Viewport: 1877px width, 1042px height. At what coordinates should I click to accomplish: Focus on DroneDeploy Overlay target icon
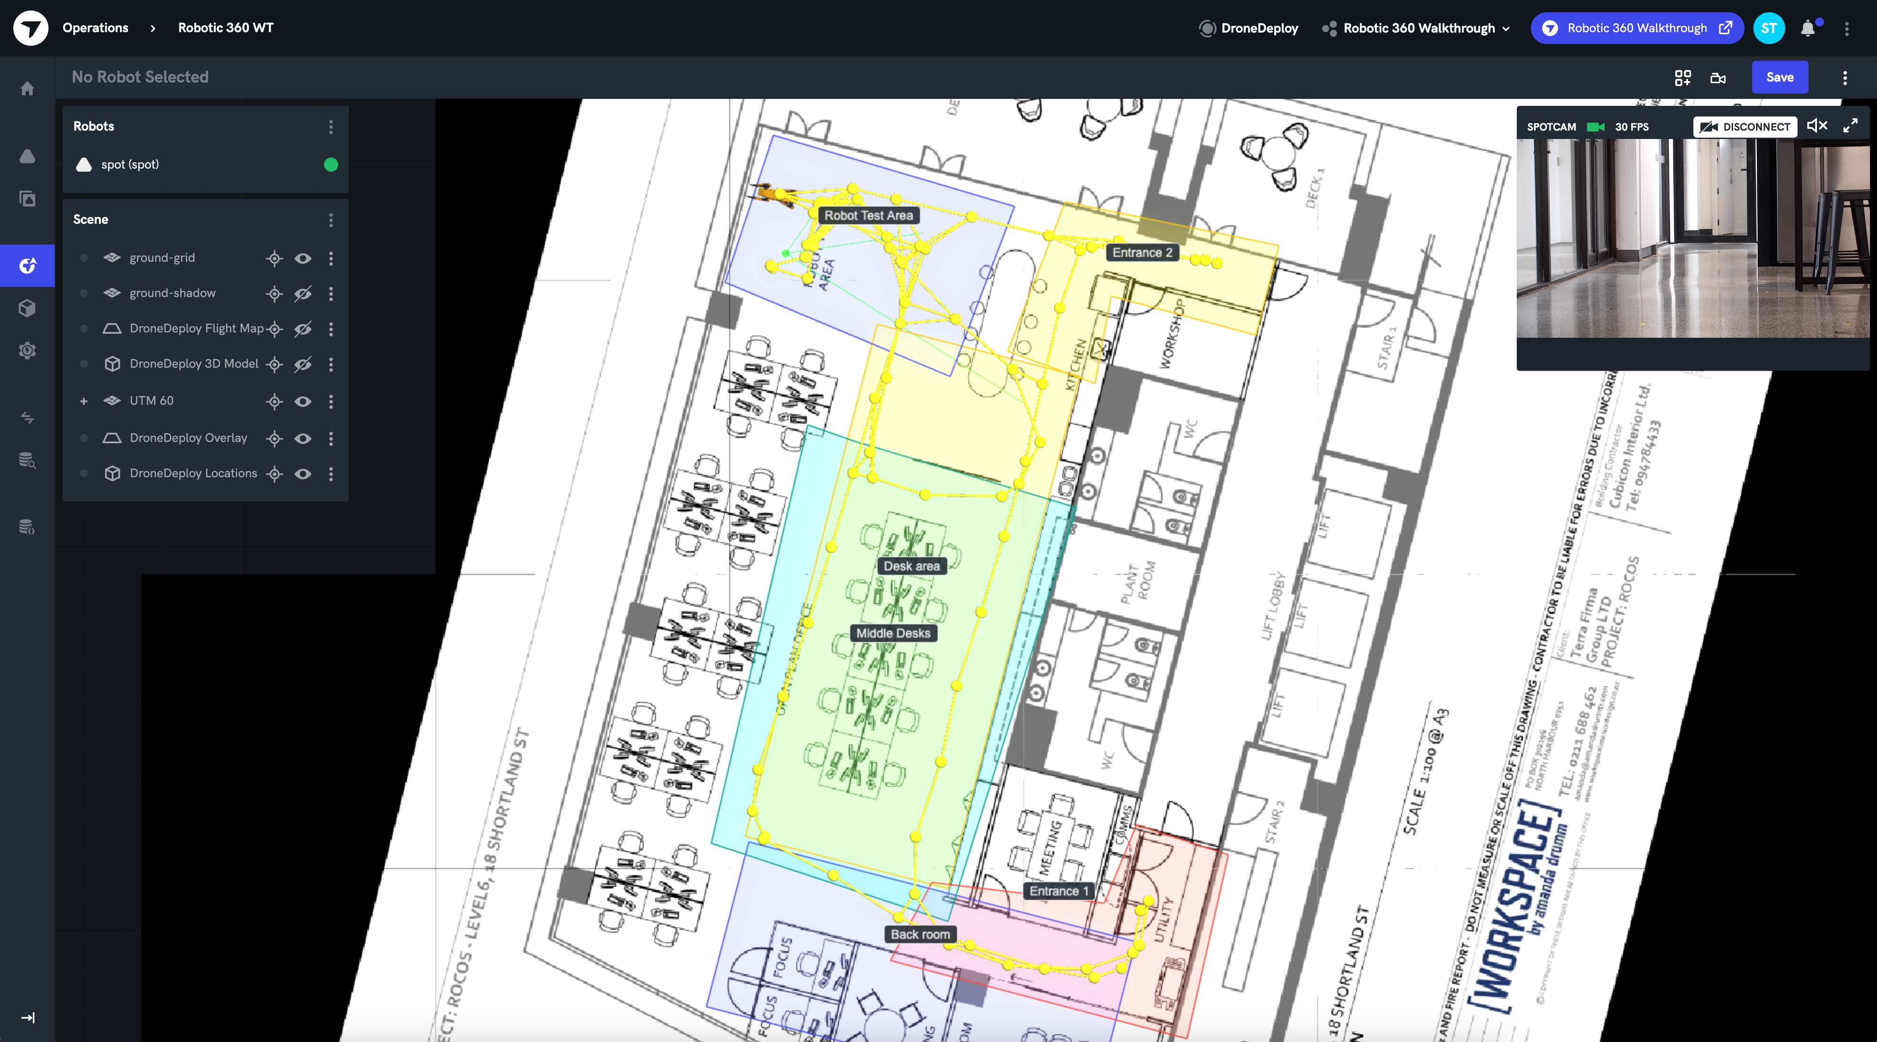click(274, 439)
